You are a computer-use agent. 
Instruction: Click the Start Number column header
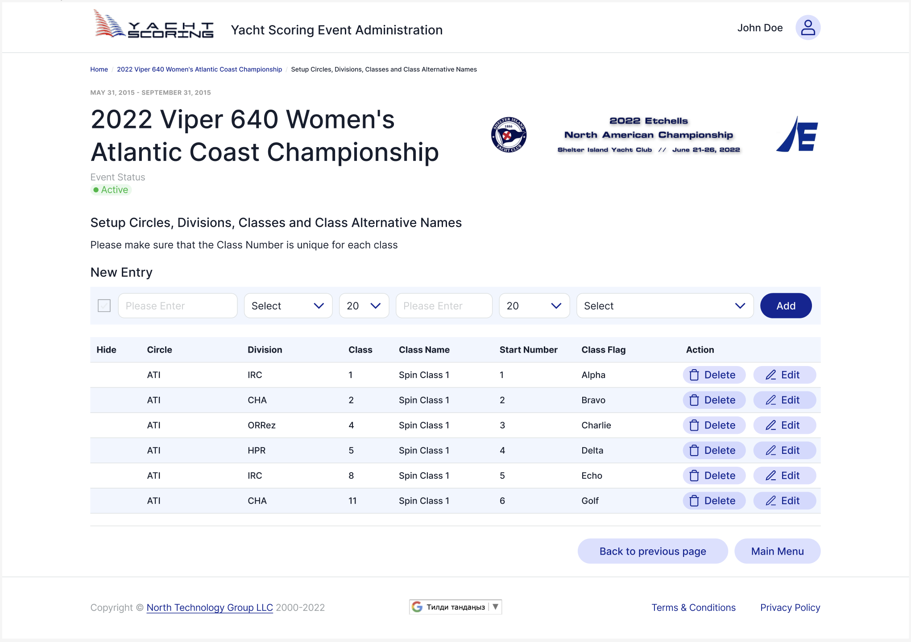pyautogui.click(x=528, y=350)
